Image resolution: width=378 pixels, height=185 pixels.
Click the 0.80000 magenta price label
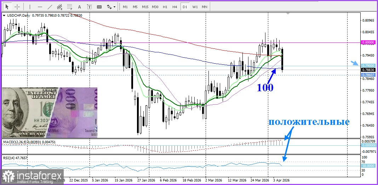coord(368,42)
